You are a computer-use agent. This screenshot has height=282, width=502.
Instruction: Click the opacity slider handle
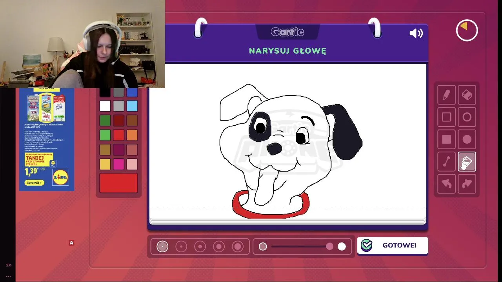point(329,246)
